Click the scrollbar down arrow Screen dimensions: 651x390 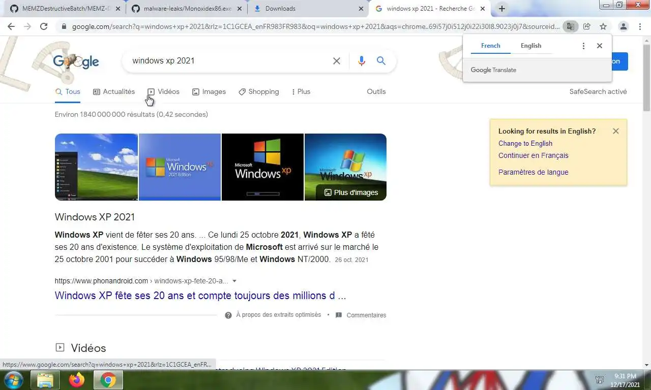[646, 365]
